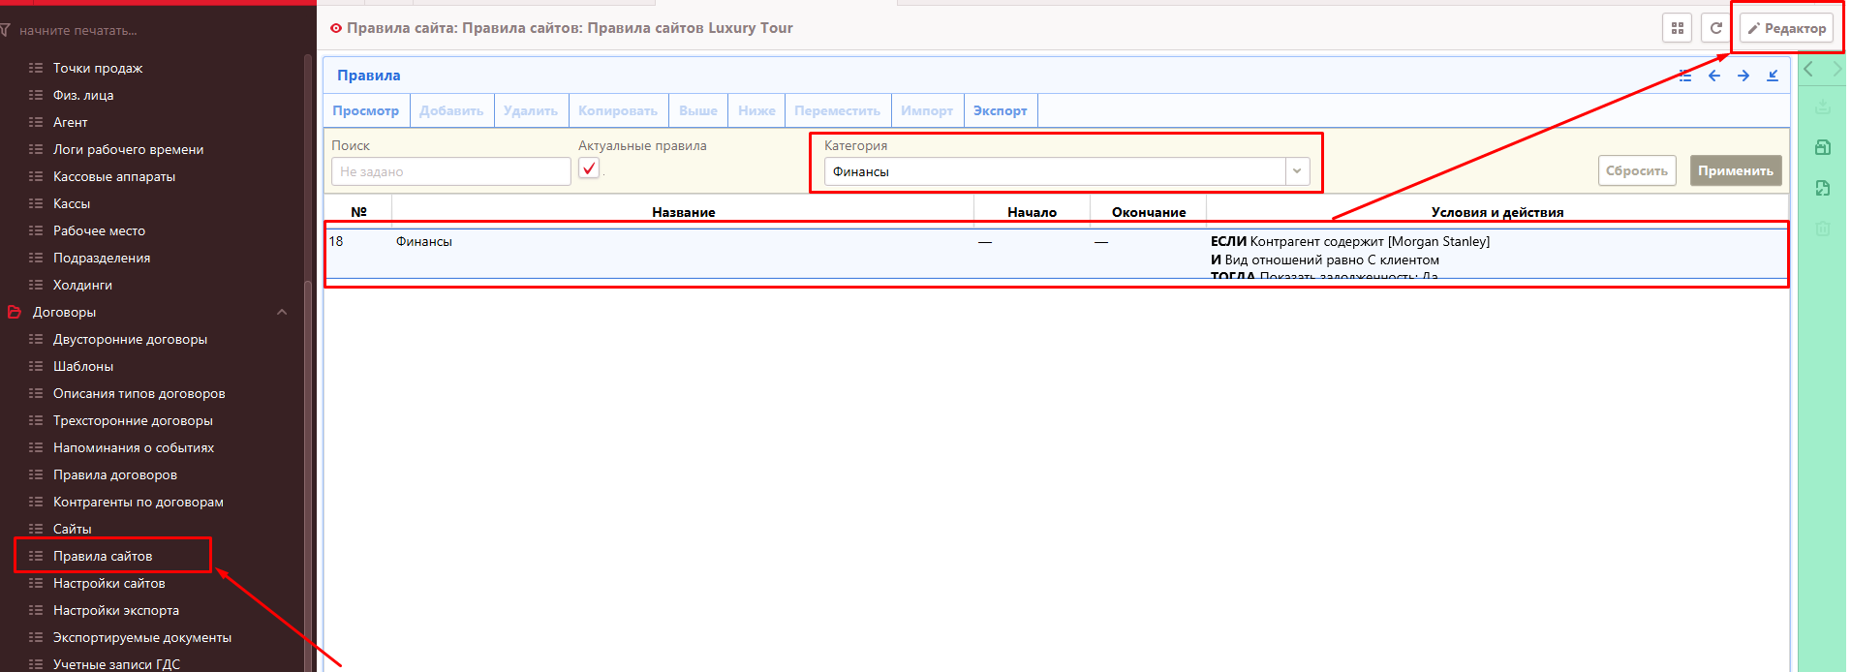Select the Просмотр tab
Screen dimensions: 1851x672
[x=366, y=110]
